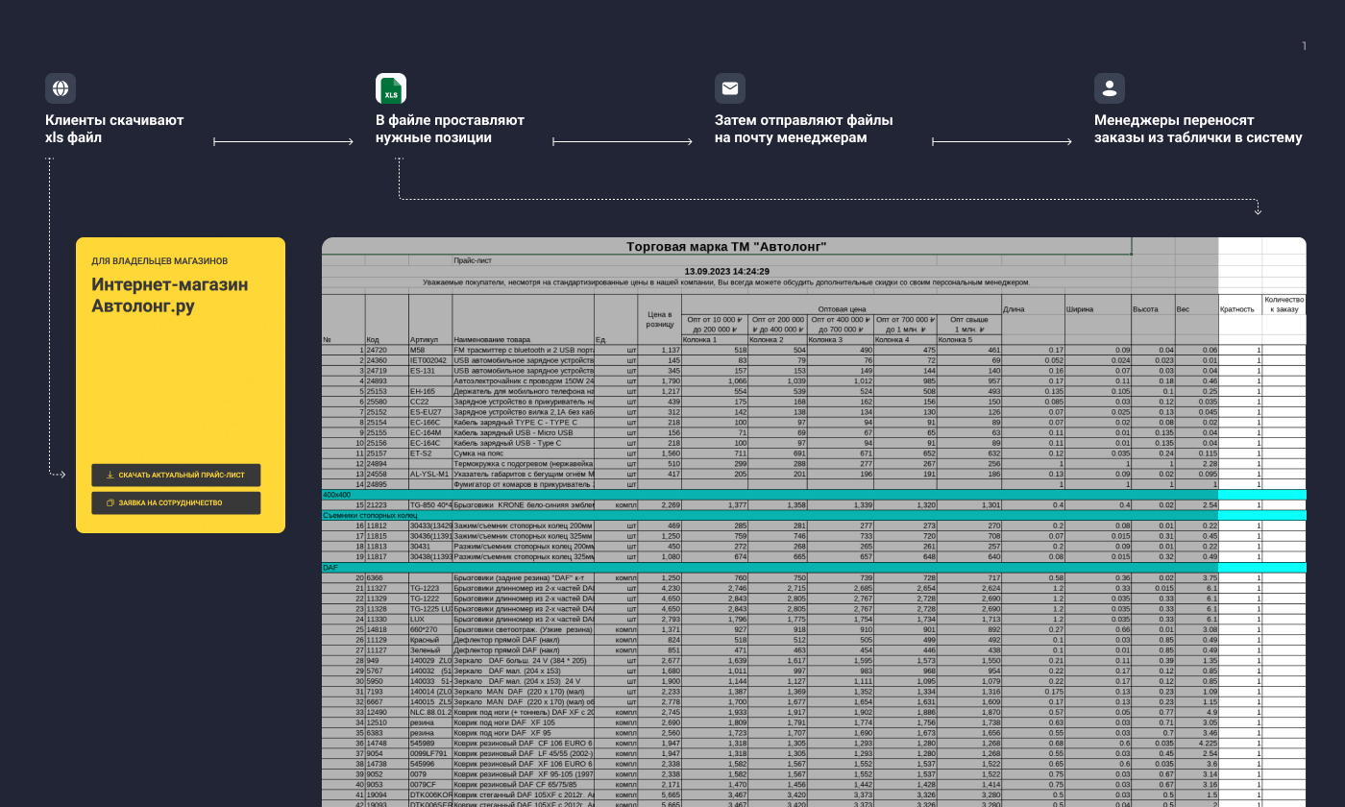
Task: Click the 'Колонка 1' header cell
Action: (x=714, y=339)
